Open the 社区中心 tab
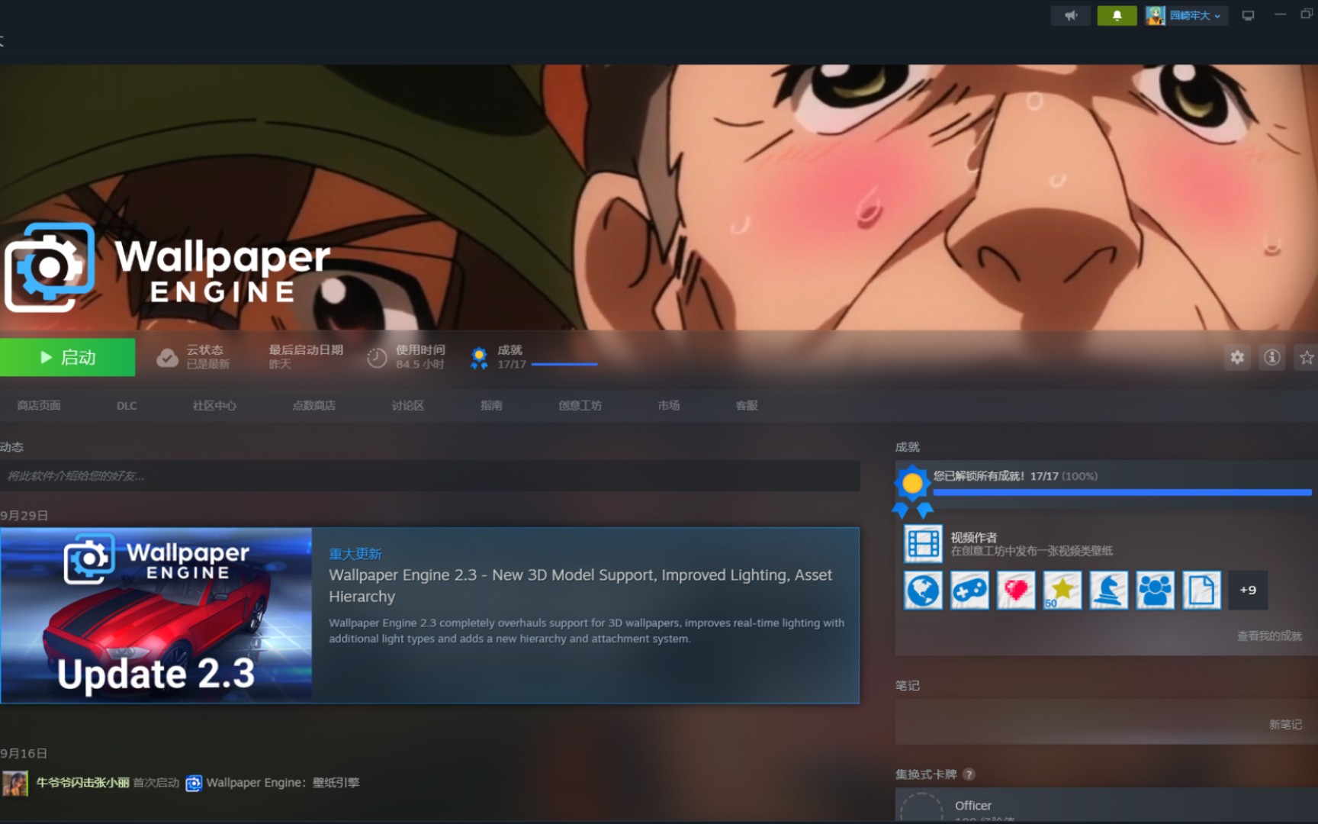The image size is (1318, 824). [x=214, y=405]
